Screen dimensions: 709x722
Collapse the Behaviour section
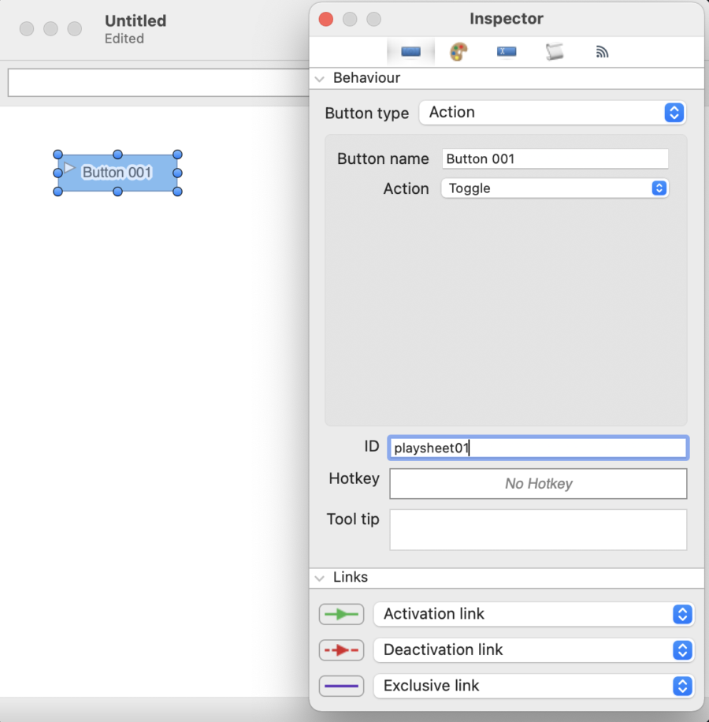(320, 79)
